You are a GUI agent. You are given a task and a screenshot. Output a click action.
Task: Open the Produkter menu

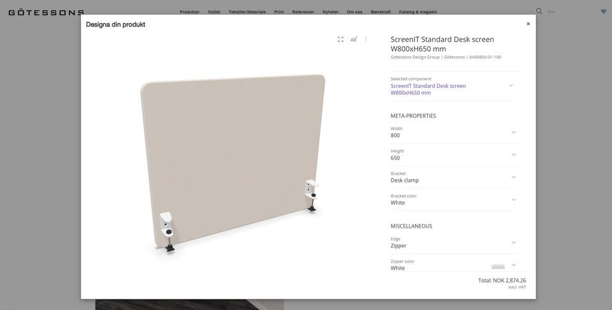190,12
